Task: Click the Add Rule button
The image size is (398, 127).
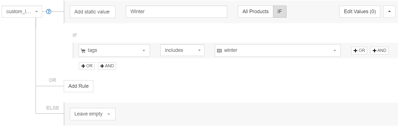Action: point(78,86)
